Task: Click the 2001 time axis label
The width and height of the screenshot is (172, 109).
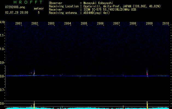Action: [18, 23]
